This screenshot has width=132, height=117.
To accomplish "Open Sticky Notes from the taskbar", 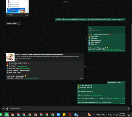I will pyautogui.click(x=64, y=115).
